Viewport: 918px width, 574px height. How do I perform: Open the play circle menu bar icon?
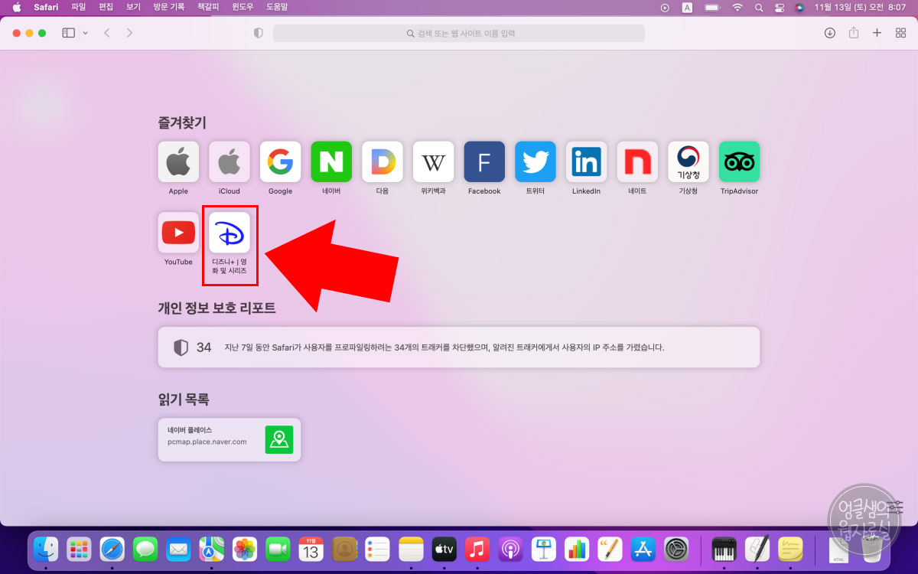664,7
